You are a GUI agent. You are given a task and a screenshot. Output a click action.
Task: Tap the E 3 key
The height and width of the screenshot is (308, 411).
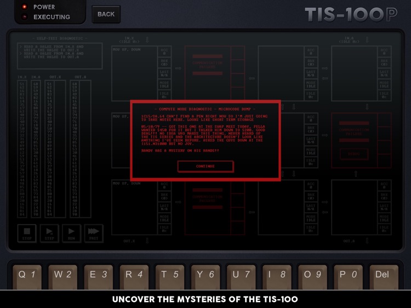(x=98, y=277)
